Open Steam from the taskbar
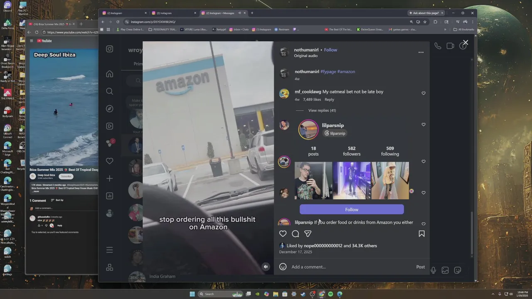This screenshot has height=299, width=532. pos(303,294)
